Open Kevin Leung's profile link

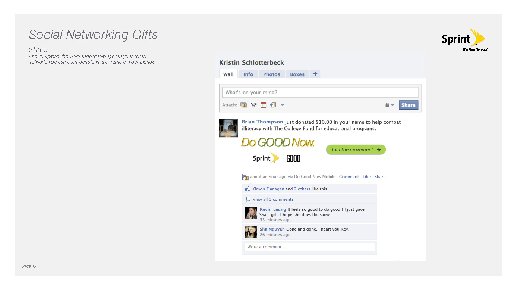coord(273,209)
